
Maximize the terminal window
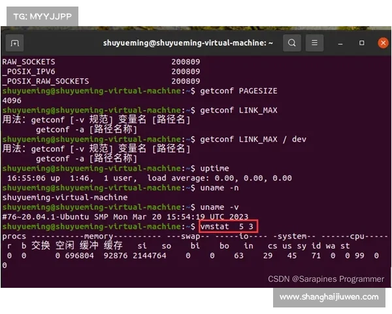(x=361, y=43)
